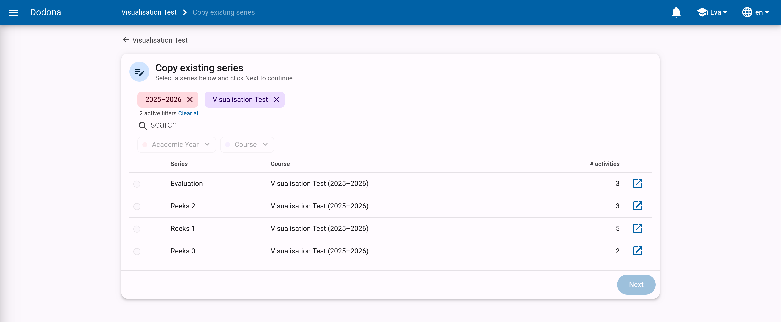Click activity count 3 in Evaluation row
This screenshot has width=781, height=322.
pyautogui.click(x=618, y=183)
